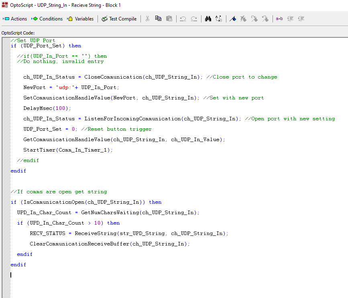
Task: Toggle bookmark with the blue flag icon
Action: pyautogui.click(x=233, y=18)
